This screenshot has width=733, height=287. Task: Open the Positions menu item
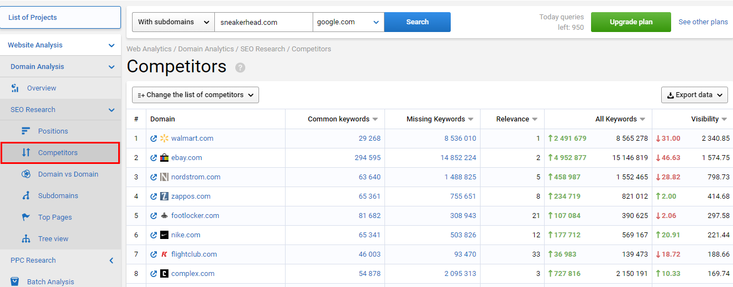[53, 131]
